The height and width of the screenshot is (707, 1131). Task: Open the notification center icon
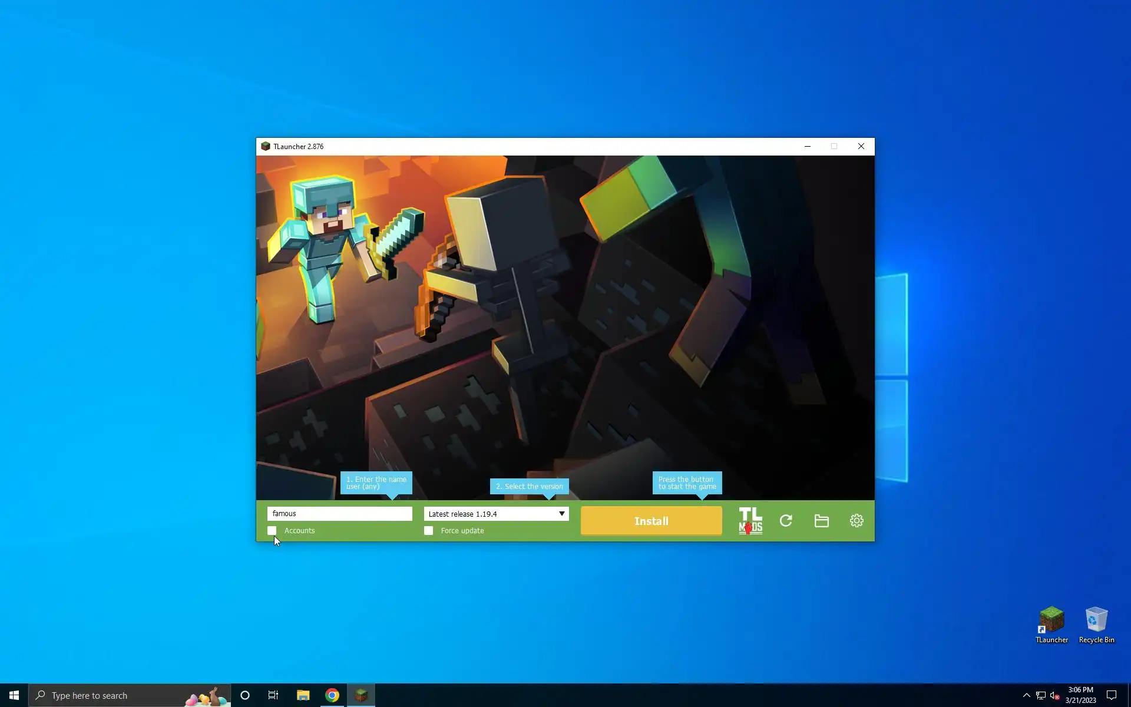tap(1112, 695)
